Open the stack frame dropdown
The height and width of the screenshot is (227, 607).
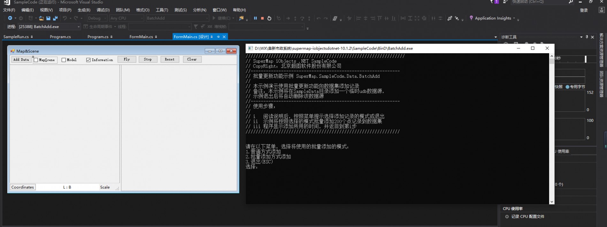(266, 27)
